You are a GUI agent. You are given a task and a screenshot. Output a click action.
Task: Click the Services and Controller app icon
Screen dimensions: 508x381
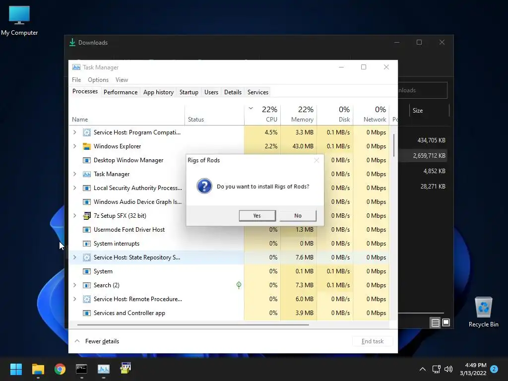tap(86, 313)
